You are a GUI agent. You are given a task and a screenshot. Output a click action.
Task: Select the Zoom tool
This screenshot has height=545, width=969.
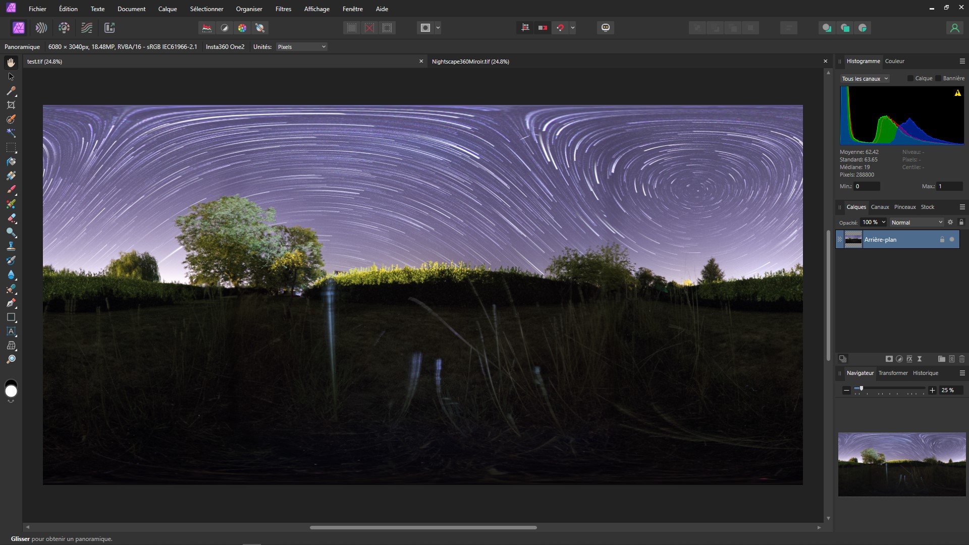click(x=11, y=360)
